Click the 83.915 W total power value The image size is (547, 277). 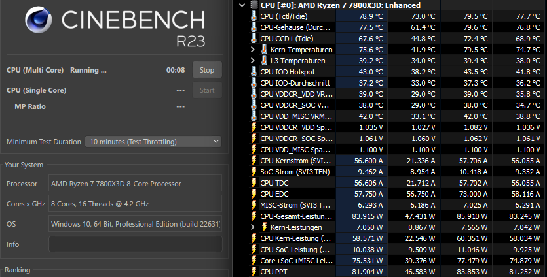coord(367,216)
